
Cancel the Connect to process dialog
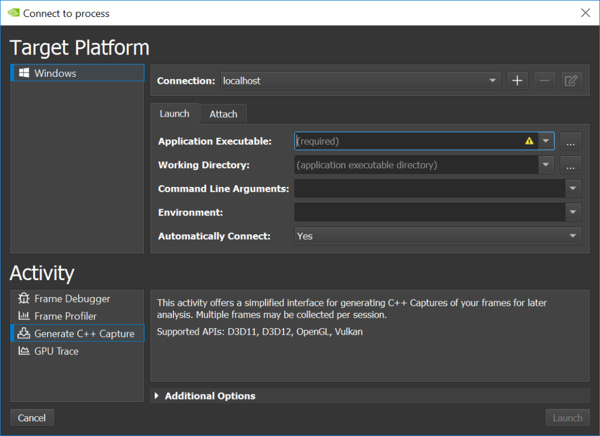(x=32, y=417)
